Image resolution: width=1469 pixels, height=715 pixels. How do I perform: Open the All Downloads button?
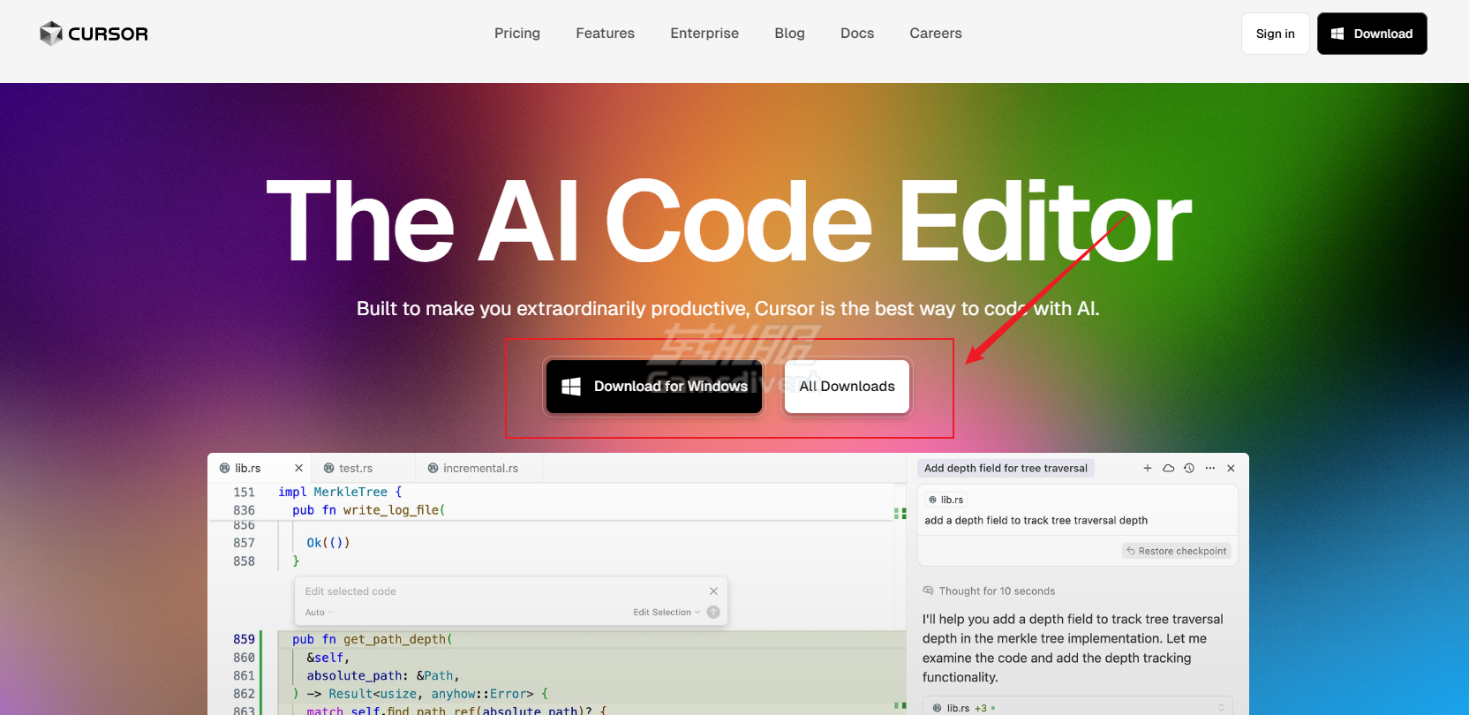[847, 387]
